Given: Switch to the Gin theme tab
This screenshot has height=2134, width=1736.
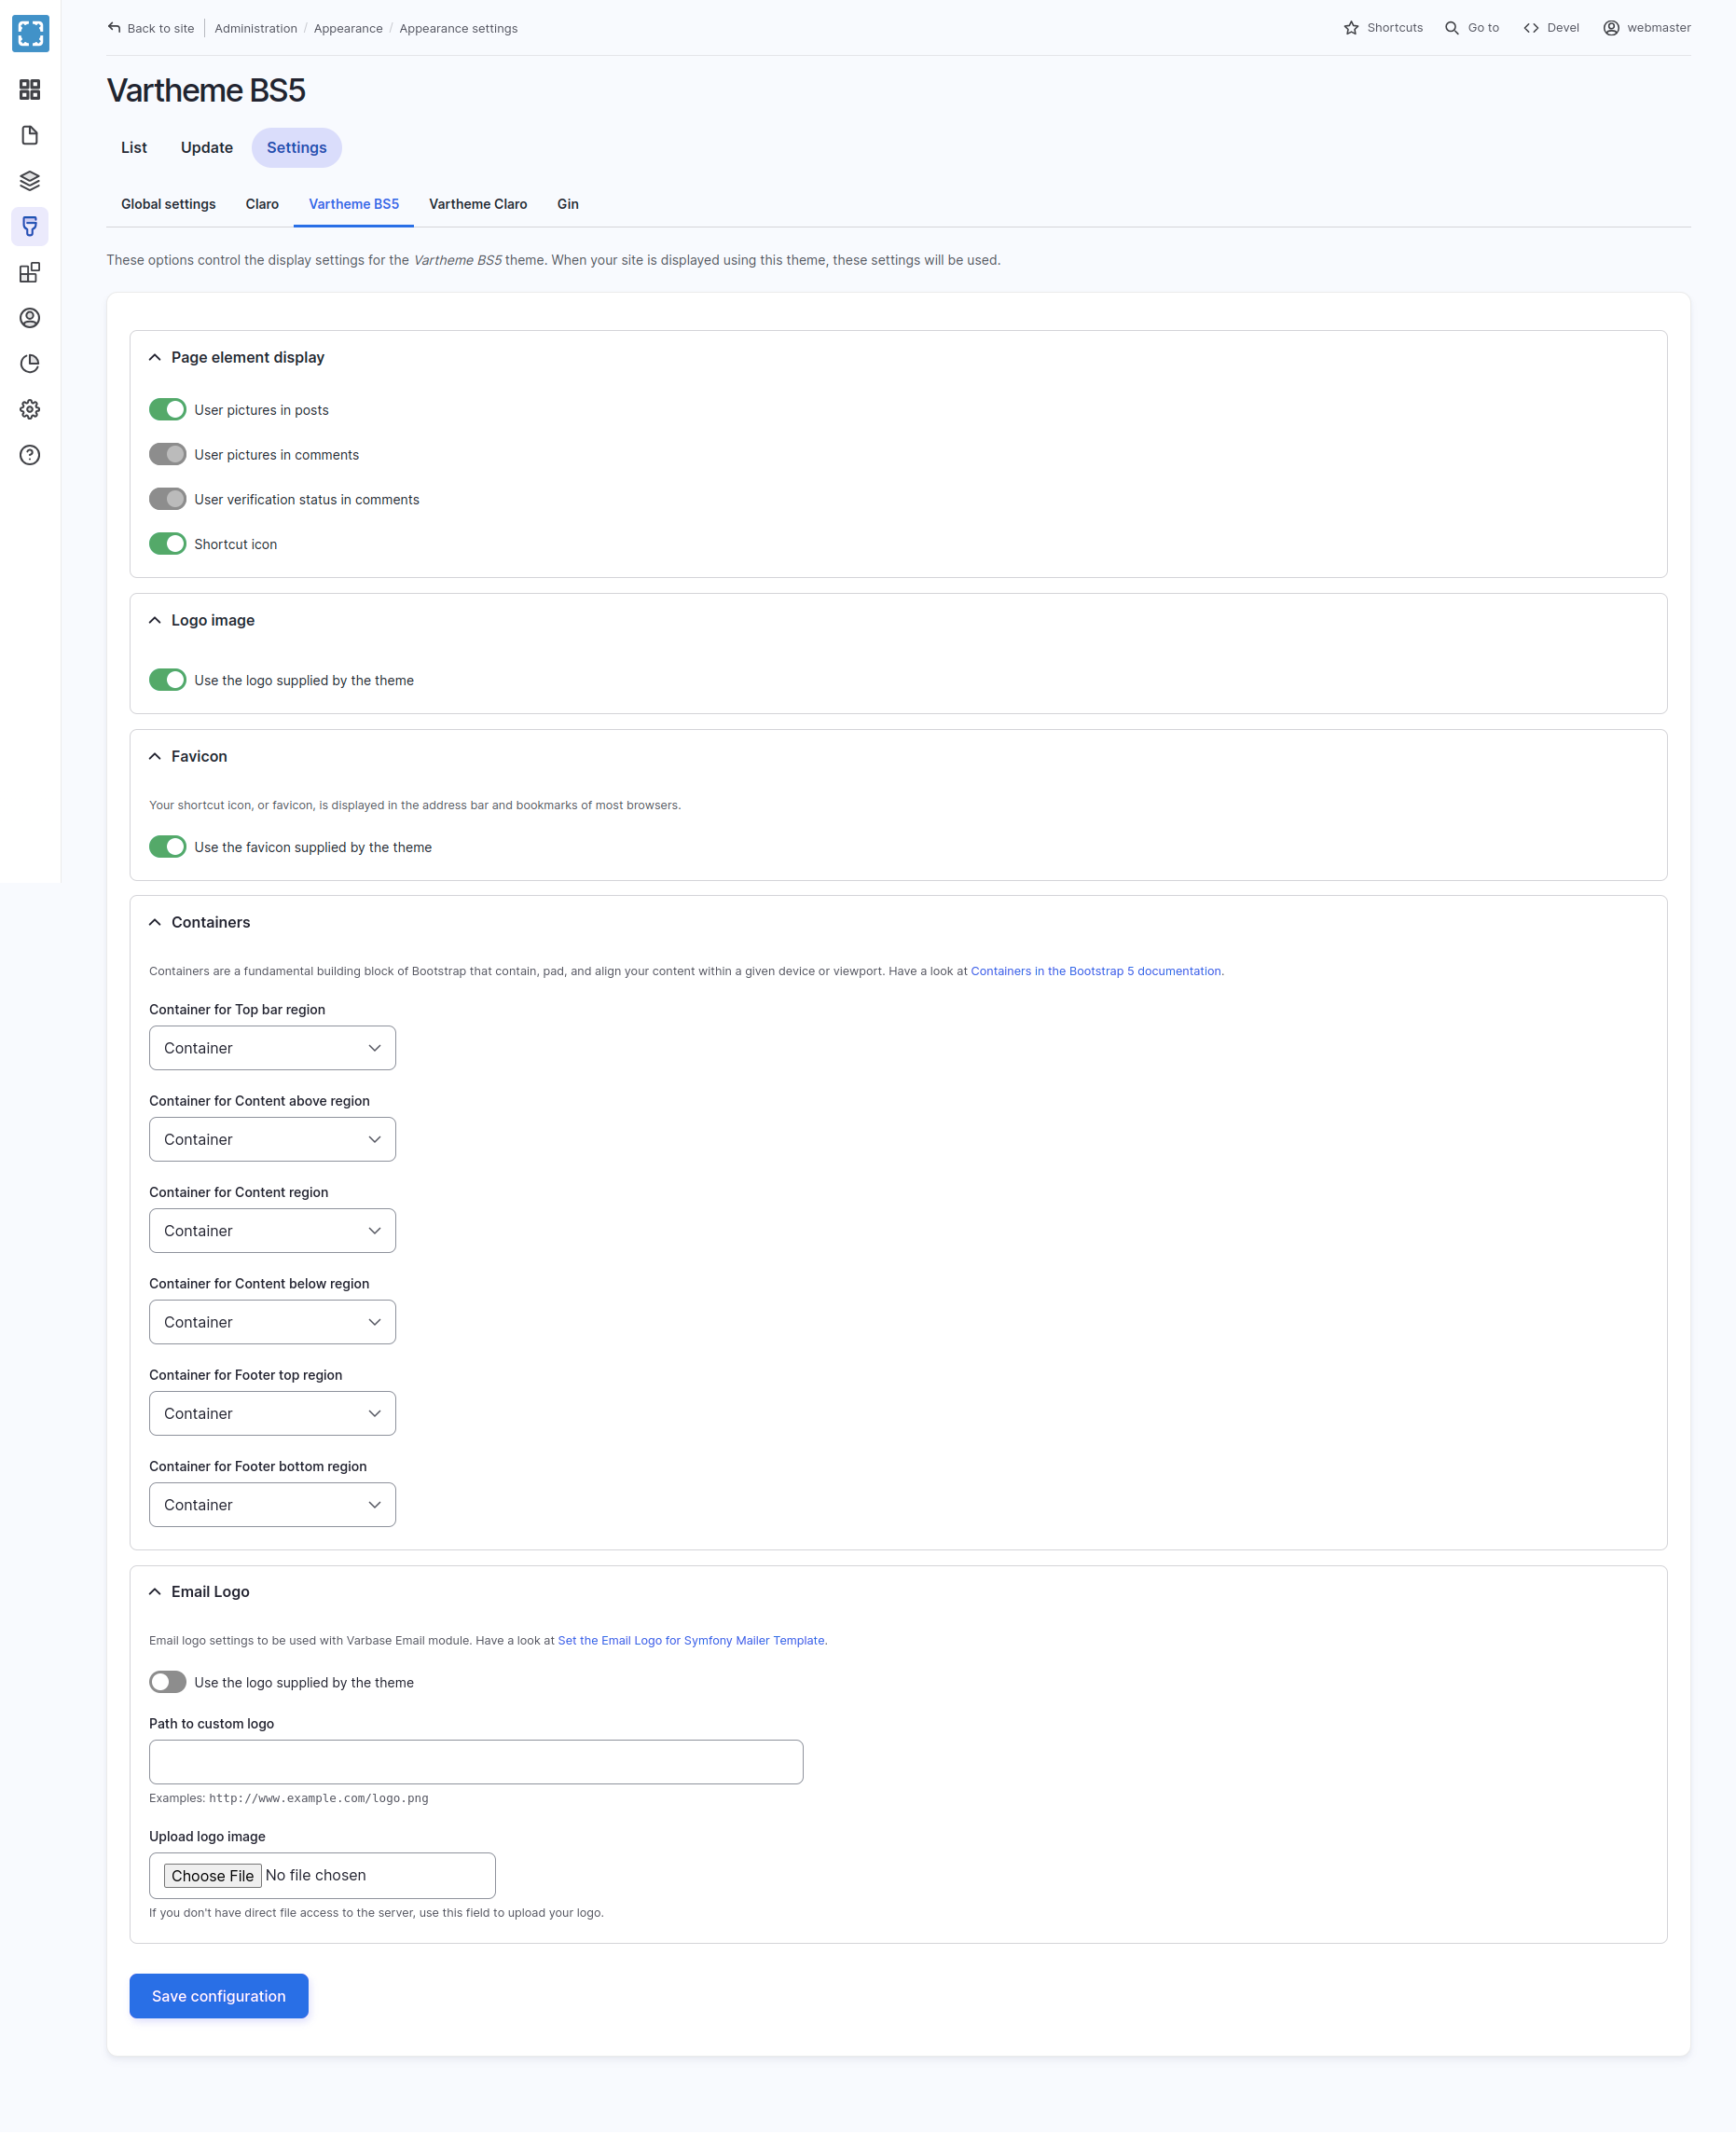Looking at the screenshot, I should click(x=567, y=204).
